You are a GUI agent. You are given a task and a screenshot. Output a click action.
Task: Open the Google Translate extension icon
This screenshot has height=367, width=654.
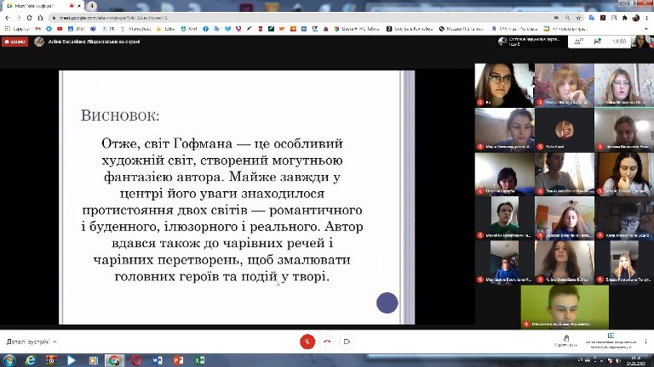[x=592, y=18]
